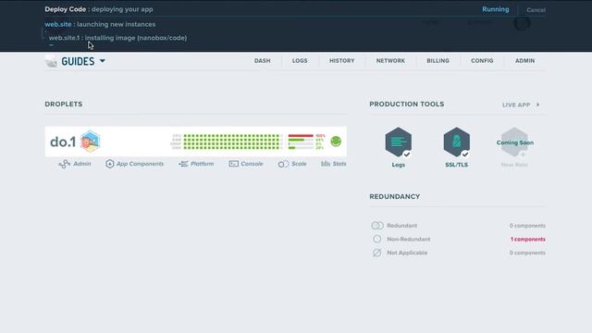Open the droplet Console

[246, 164]
